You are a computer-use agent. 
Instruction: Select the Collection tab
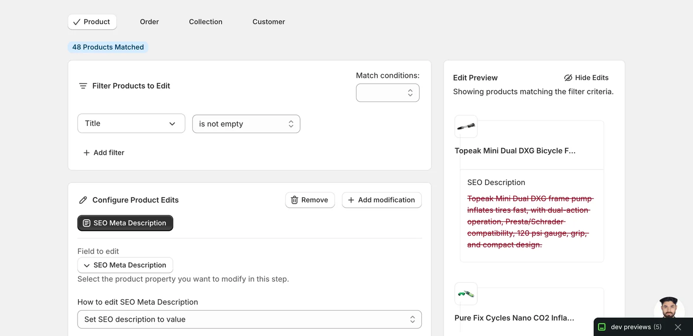click(x=206, y=22)
